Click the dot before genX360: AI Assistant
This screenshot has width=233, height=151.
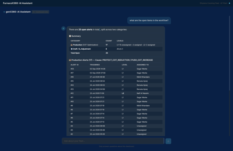coord(4,12)
